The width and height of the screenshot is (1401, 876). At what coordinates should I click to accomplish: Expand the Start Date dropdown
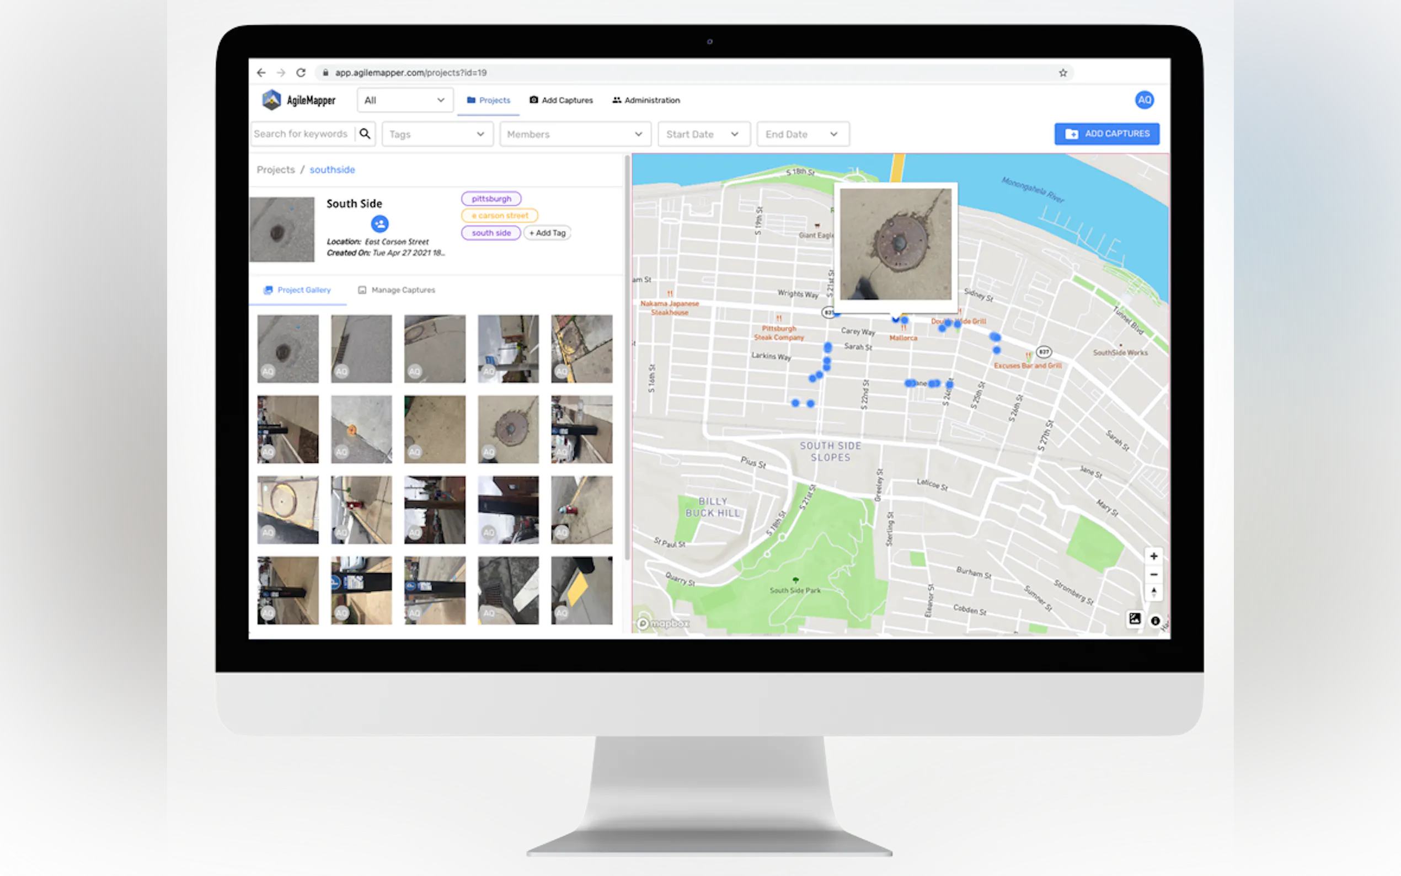pos(703,135)
